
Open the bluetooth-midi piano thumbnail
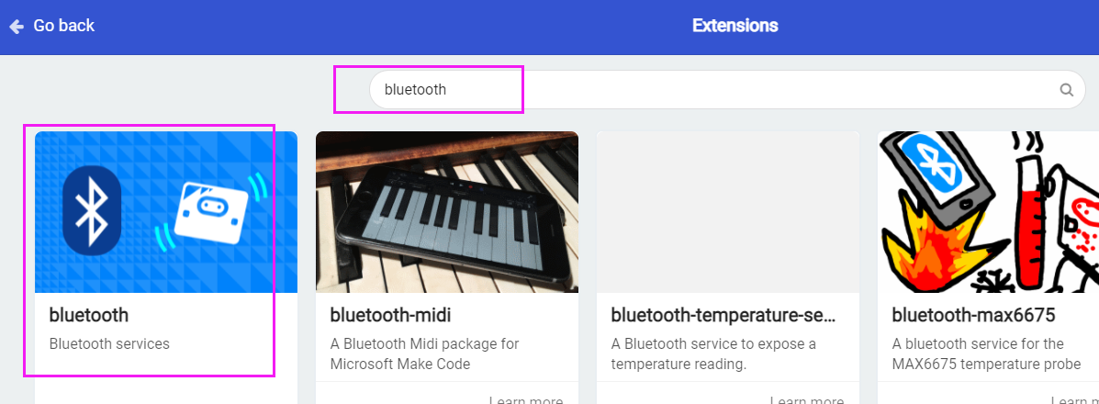point(447,212)
